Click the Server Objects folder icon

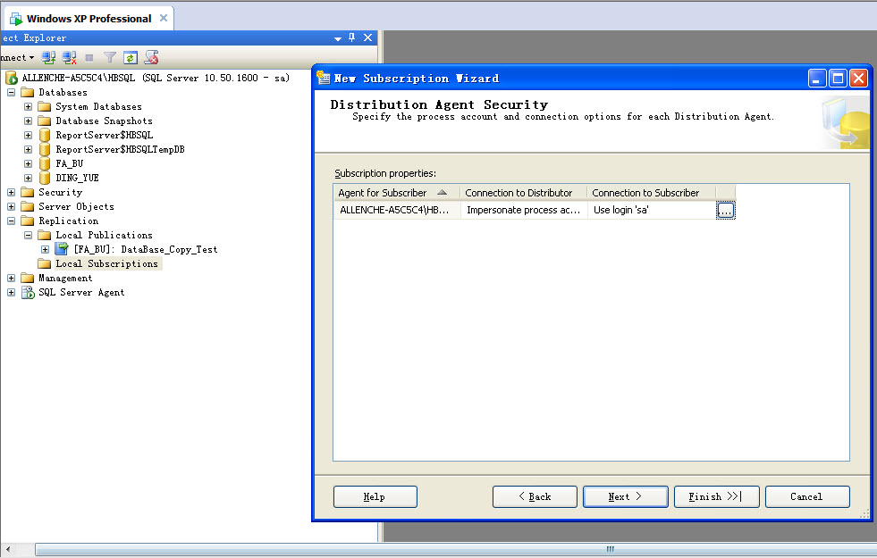click(28, 206)
